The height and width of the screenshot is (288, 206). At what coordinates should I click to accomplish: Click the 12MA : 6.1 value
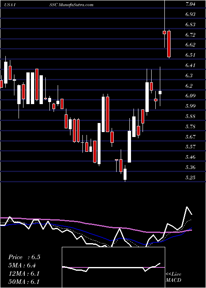tap(24, 274)
